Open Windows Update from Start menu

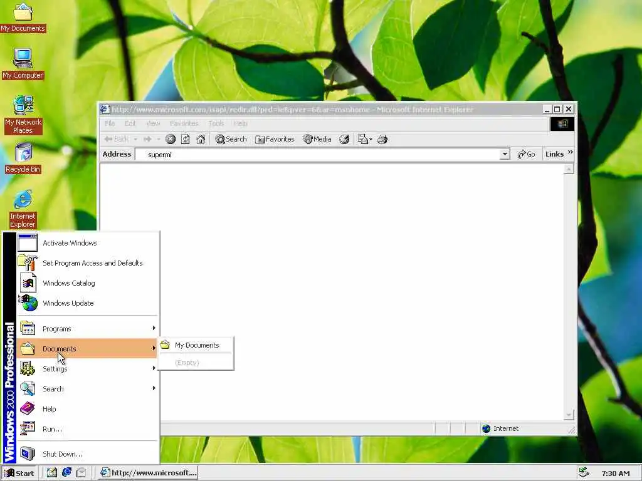coord(87,303)
